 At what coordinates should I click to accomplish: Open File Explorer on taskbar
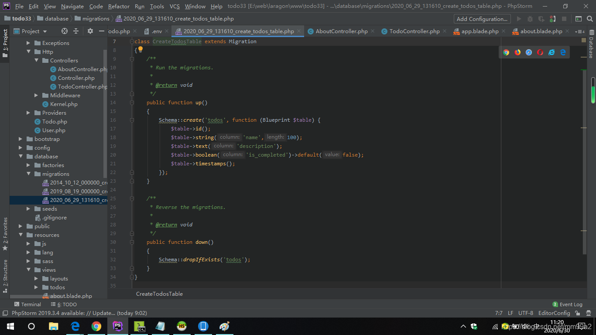[x=54, y=326]
